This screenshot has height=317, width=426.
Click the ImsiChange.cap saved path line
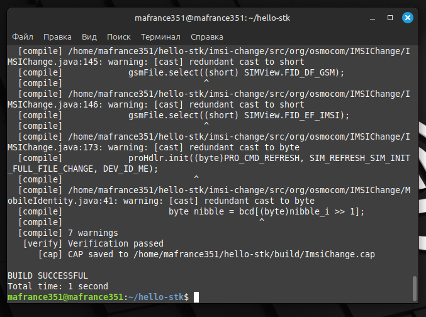point(201,254)
